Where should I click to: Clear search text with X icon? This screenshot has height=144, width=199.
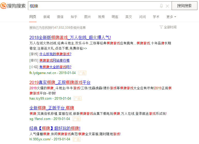(167, 6)
